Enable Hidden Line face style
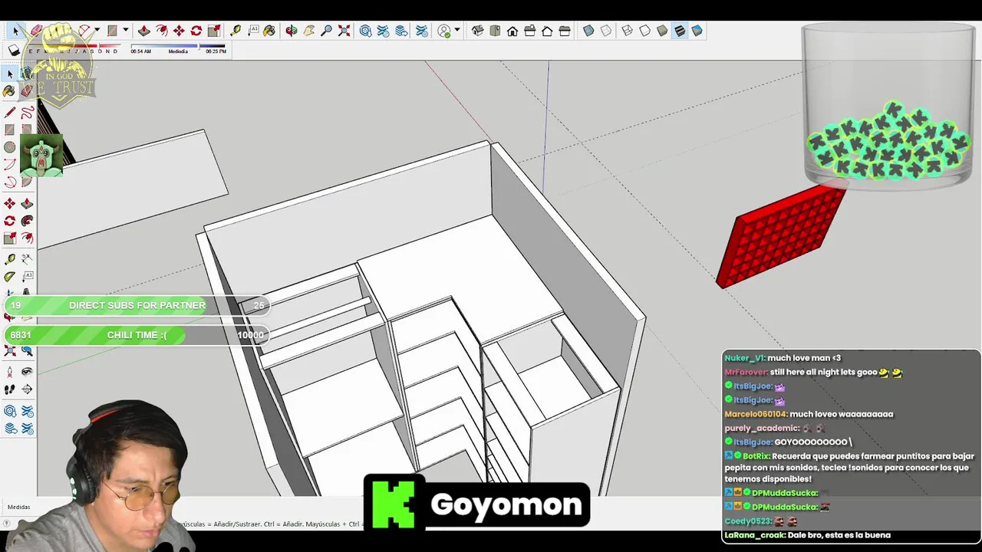 point(644,31)
